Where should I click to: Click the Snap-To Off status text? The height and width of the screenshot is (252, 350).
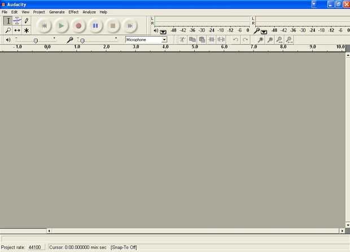124,247
